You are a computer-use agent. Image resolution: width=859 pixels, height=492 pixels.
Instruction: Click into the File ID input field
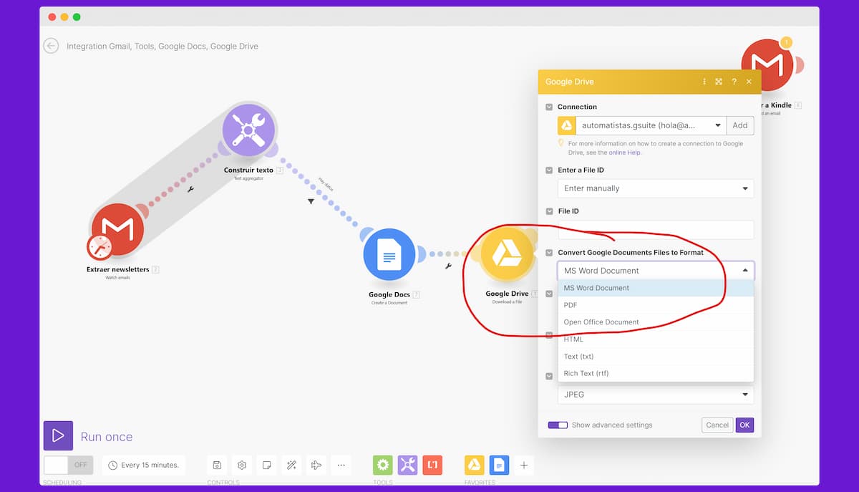tap(655, 230)
